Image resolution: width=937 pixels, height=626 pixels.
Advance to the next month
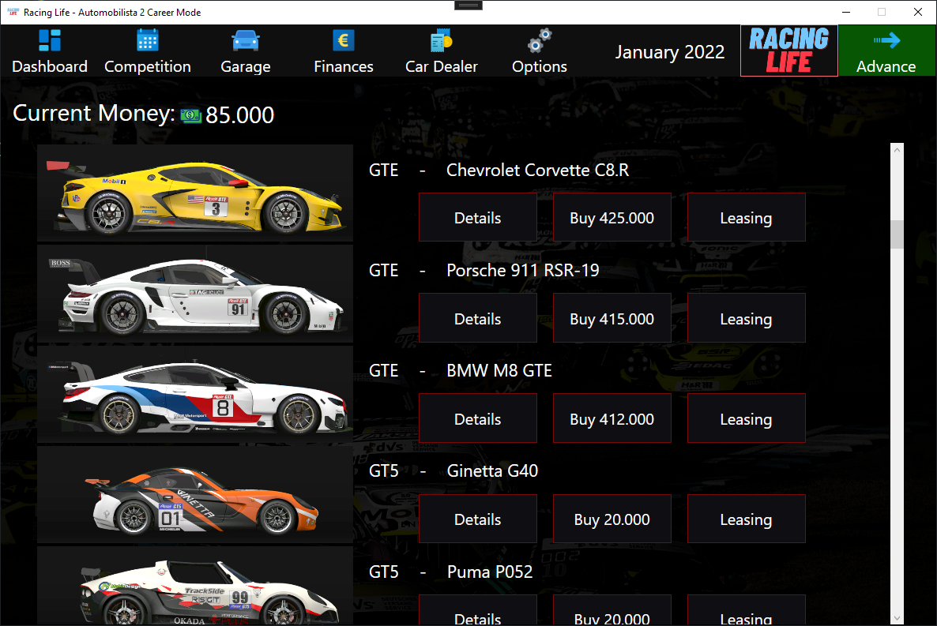click(x=886, y=51)
